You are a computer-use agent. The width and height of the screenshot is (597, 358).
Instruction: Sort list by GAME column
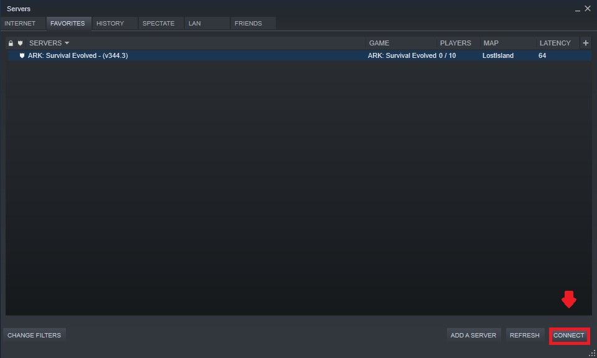tap(379, 43)
